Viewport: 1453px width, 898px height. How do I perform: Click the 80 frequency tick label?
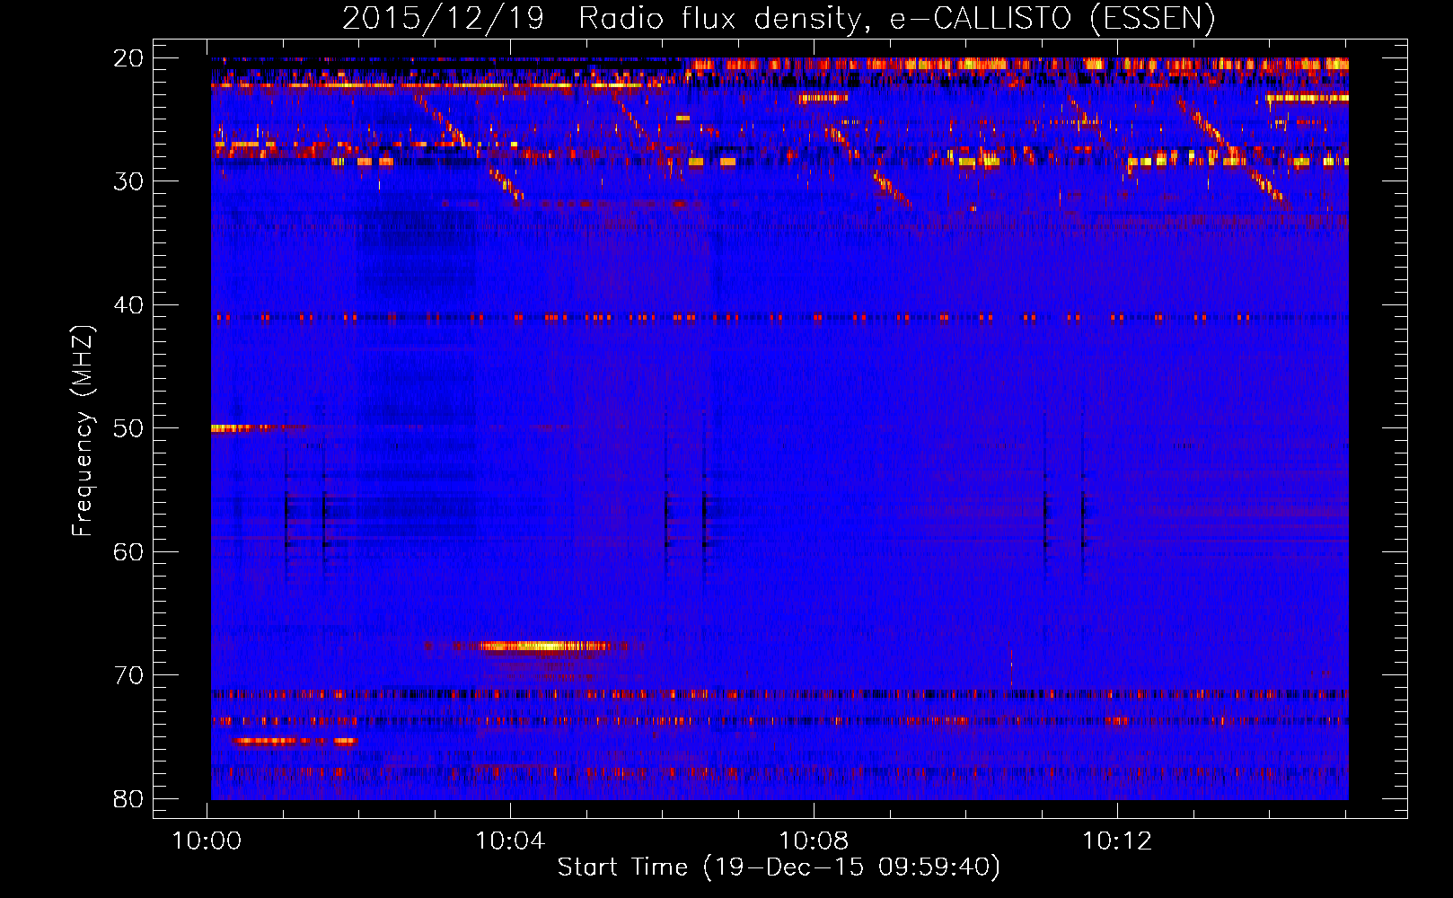(128, 798)
